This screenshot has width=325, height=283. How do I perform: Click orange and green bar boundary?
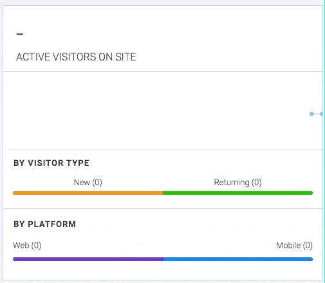tap(163, 193)
